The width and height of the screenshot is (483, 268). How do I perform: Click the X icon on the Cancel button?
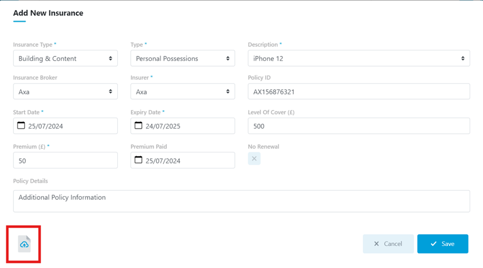coord(377,244)
